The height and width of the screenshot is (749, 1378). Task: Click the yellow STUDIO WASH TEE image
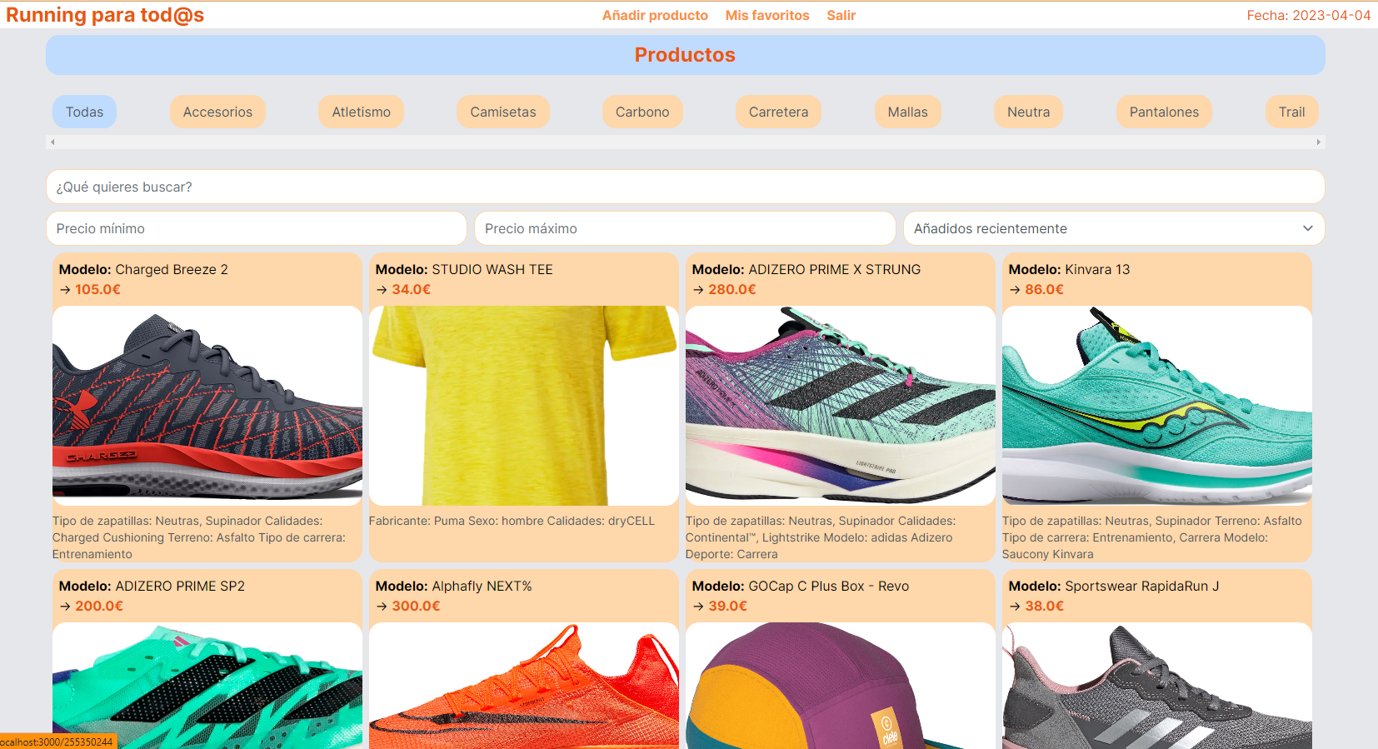(x=523, y=405)
